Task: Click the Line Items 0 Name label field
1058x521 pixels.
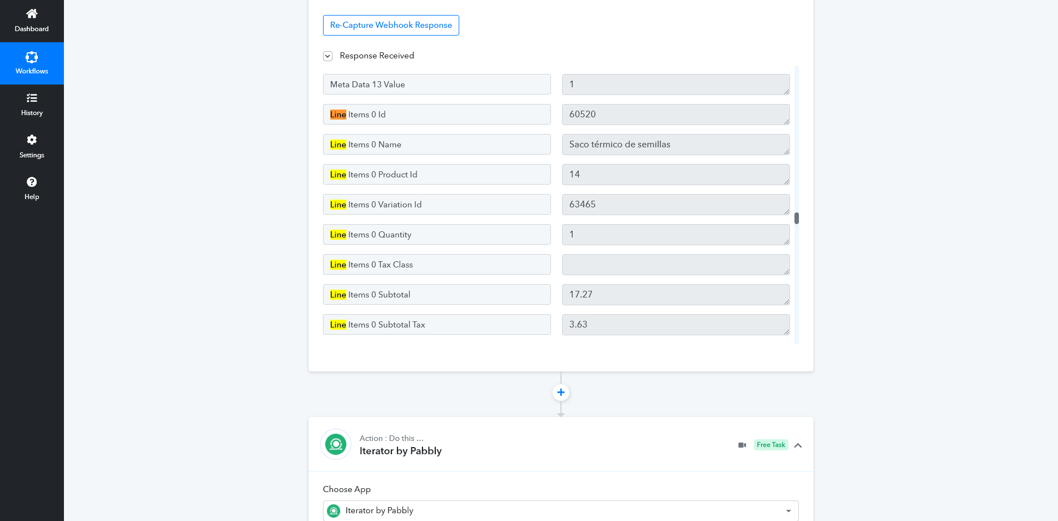Action: tap(437, 145)
